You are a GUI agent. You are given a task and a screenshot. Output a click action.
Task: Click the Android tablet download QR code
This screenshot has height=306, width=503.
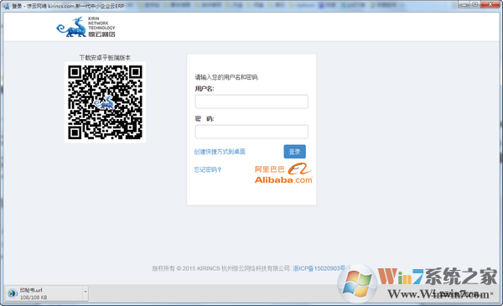point(106,102)
